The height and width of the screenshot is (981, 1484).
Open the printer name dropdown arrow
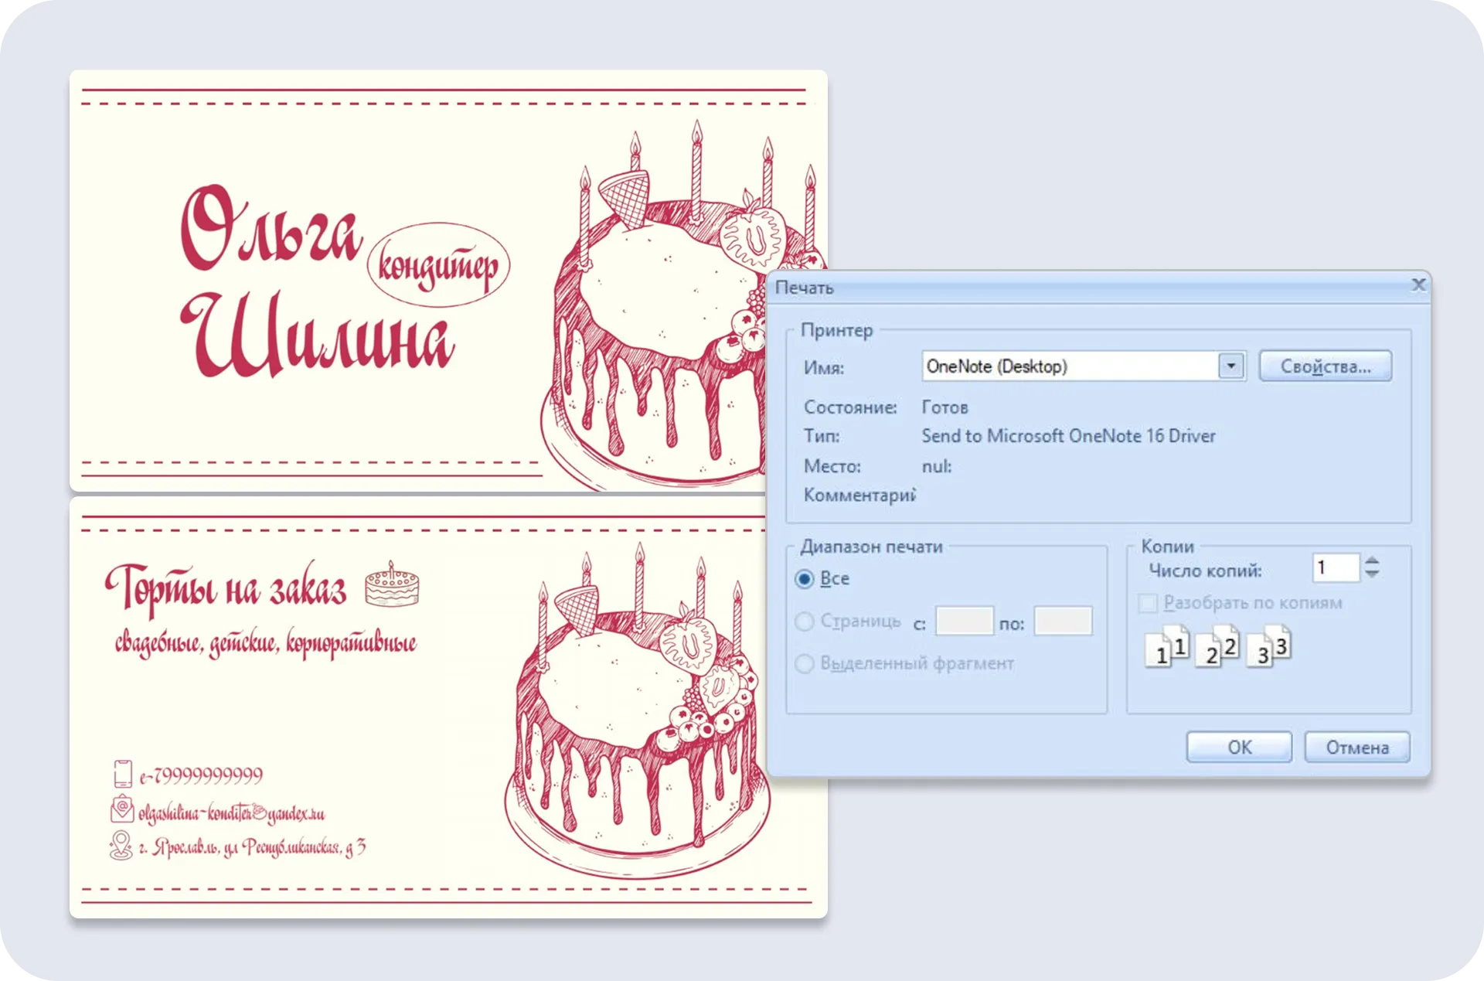[x=1230, y=366]
